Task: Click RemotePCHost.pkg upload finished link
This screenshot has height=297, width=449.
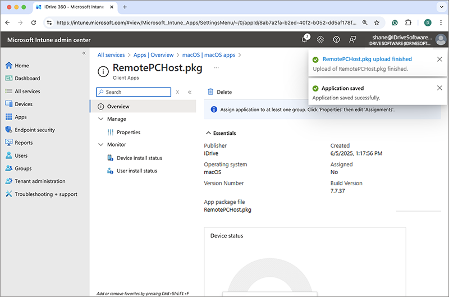Action: tap(367, 59)
